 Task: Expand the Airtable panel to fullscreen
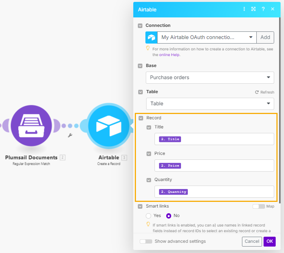(x=253, y=9)
